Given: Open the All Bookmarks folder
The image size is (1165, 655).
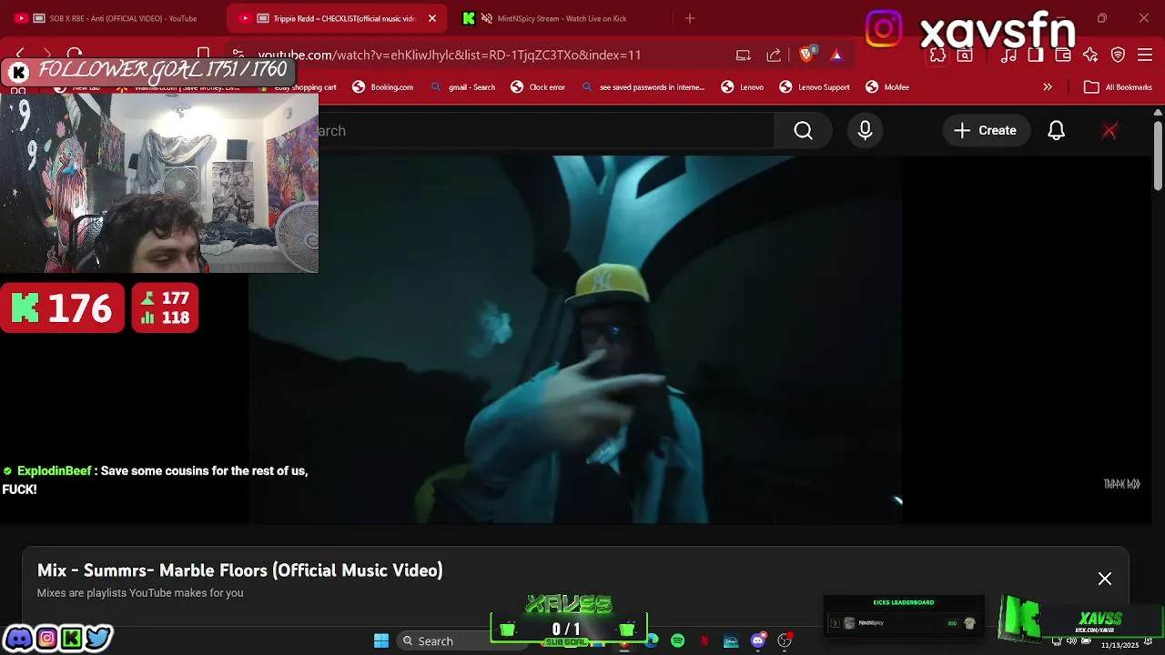Looking at the screenshot, I should [x=1119, y=87].
